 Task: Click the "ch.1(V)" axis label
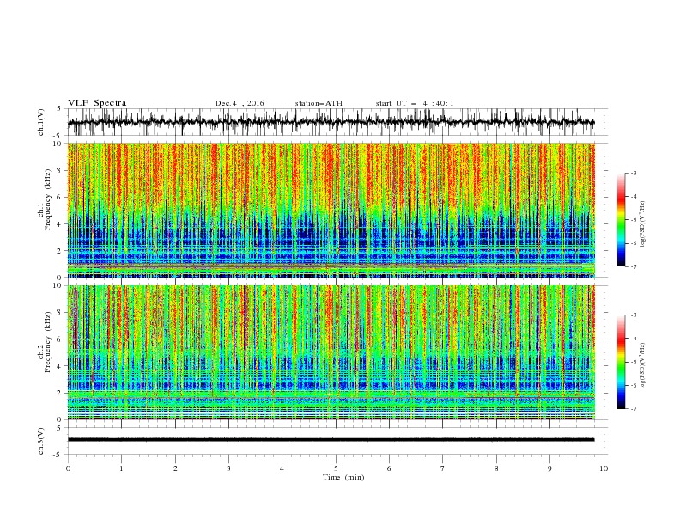pyautogui.click(x=41, y=122)
